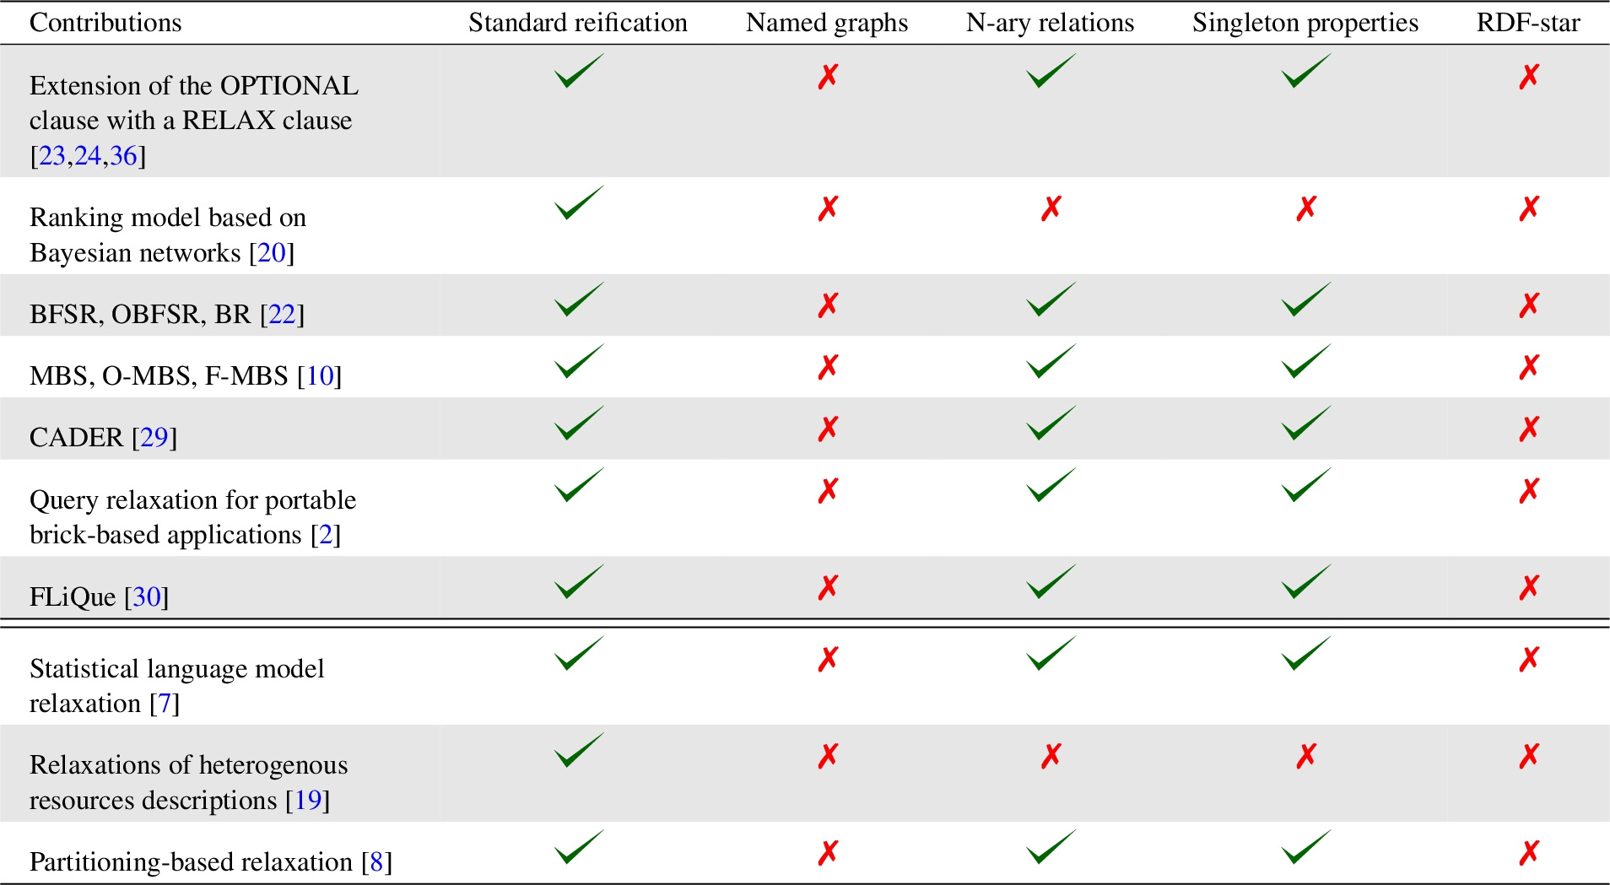Open citation 19 for heterogenous resources descriptions
The width and height of the screenshot is (1610, 885).
[308, 800]
